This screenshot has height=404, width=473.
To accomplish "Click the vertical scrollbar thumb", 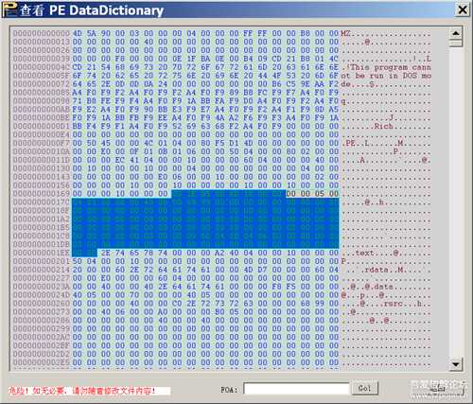I will 456,43.
